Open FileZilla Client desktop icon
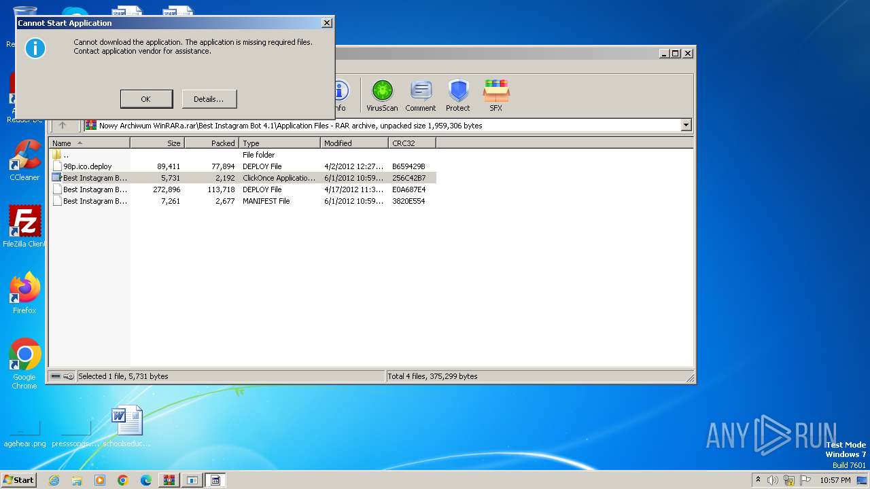Screen dimensions: 870x489 [x=24, y=227]
